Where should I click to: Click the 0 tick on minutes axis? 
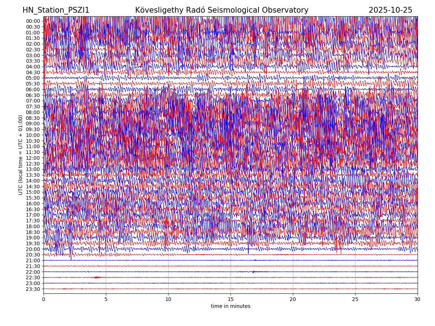[43, 300]
